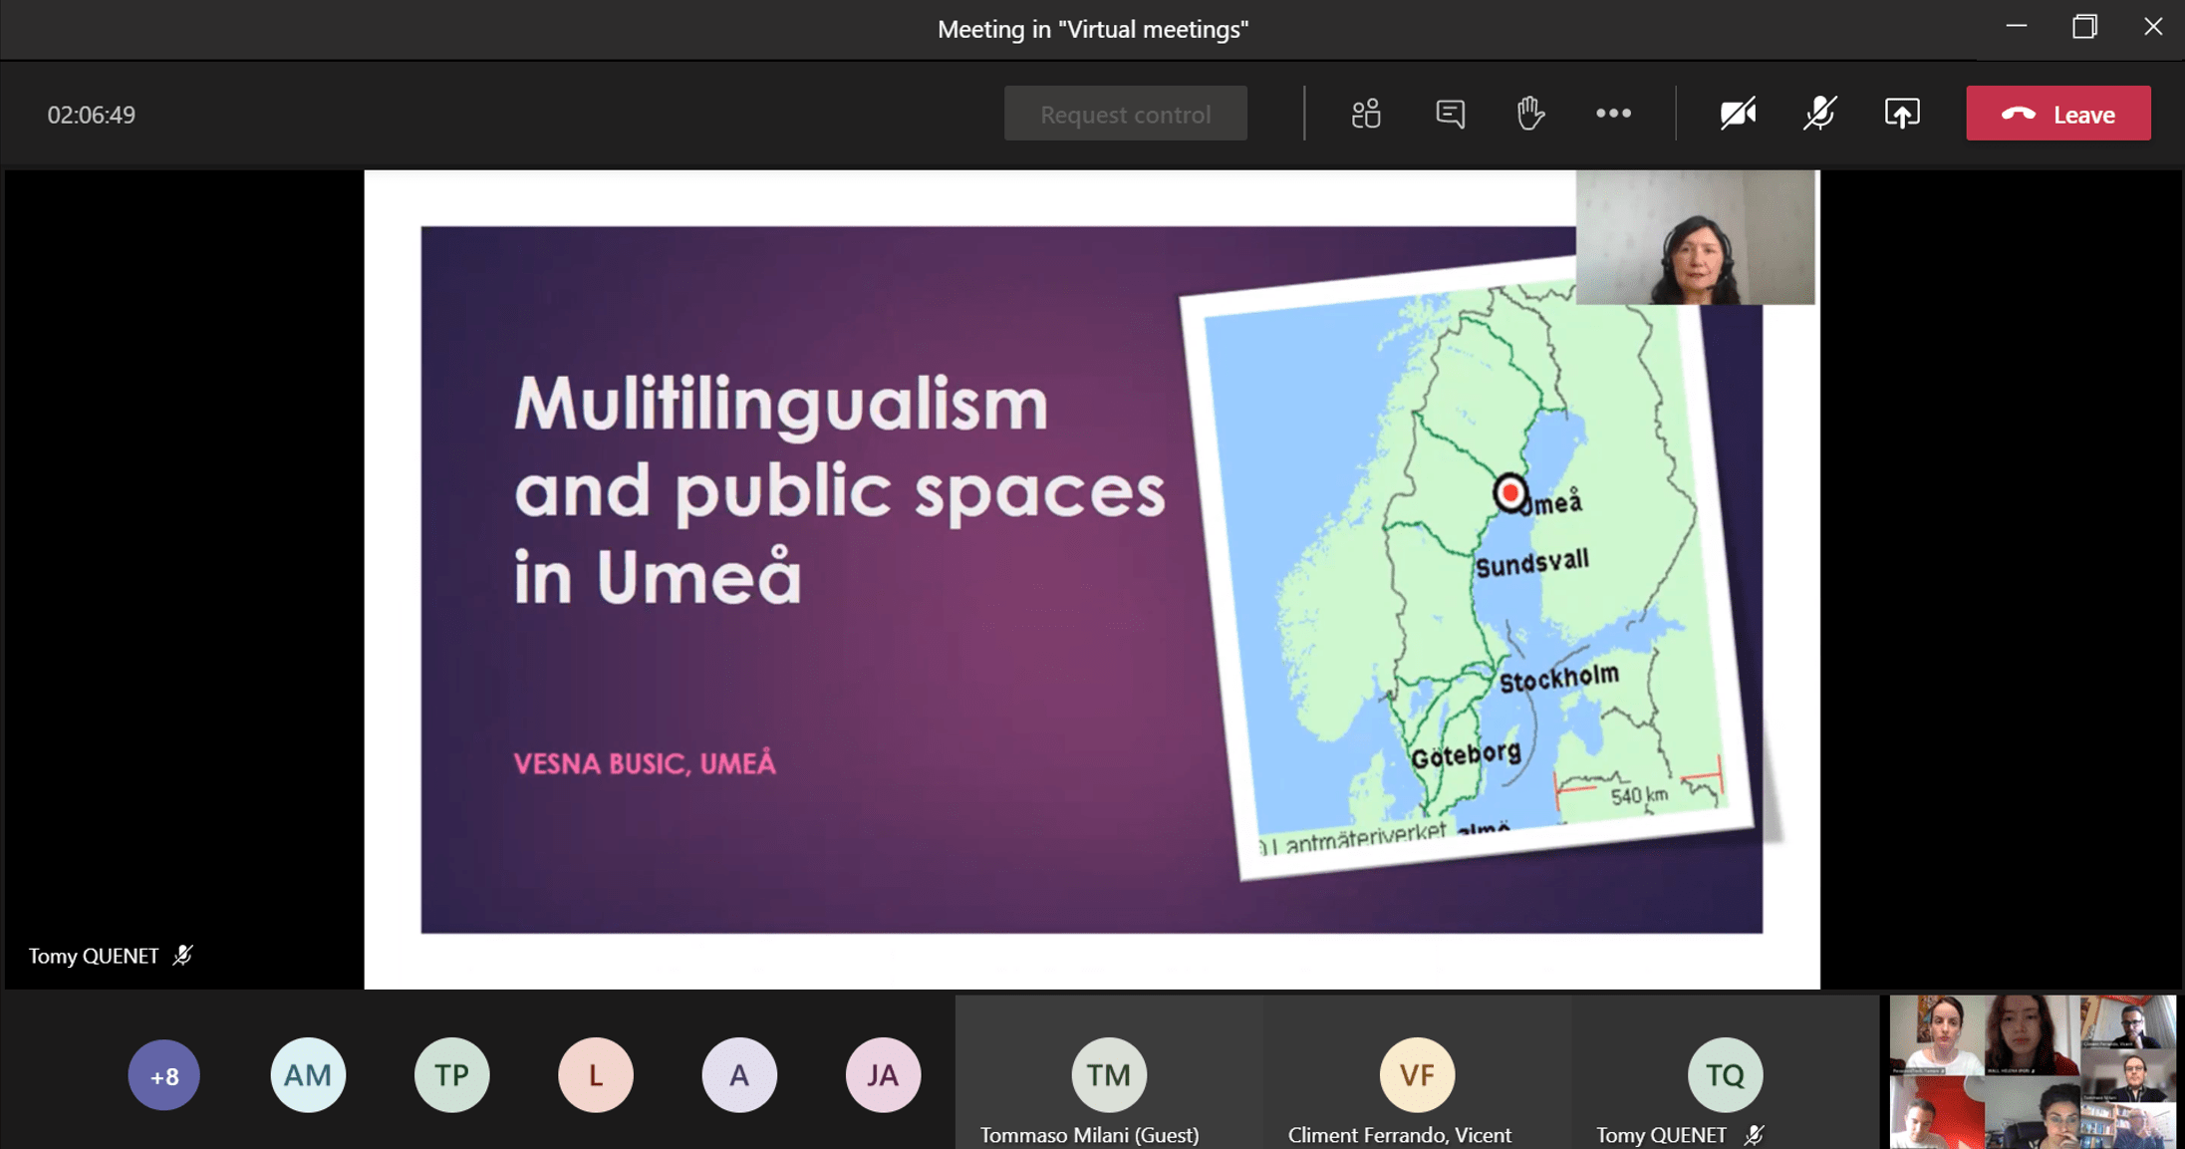Restore down the Teams meeting window
This screenshot has width=2185, height=1149.
pyautogui.click(x=2084, y=27)
